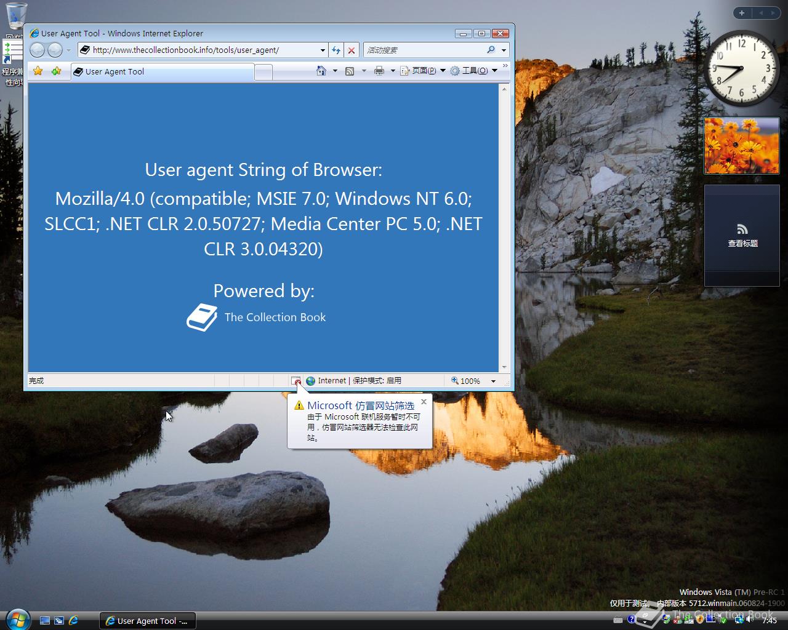This screenshot has width=788, height=630.
Task: Click the sidebar previous gadgets arrow
Action: pos(761,13)
